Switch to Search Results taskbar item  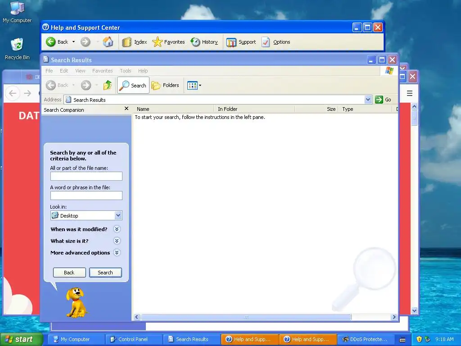tap(191, 339)
